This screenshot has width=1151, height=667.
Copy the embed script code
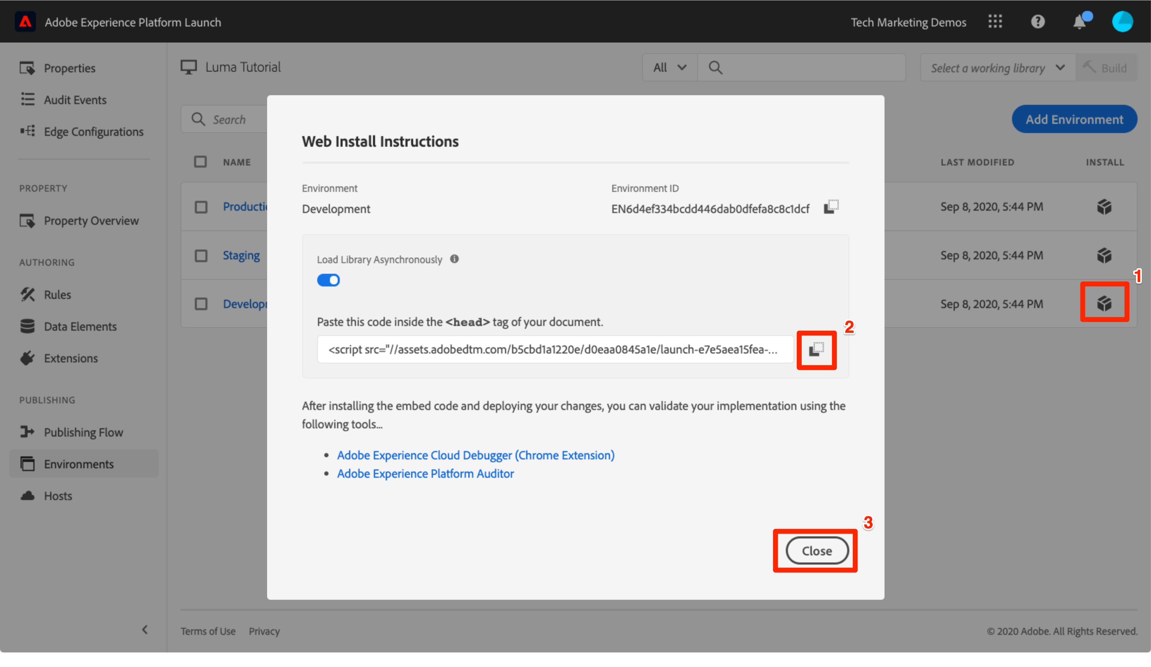point(816,350)
